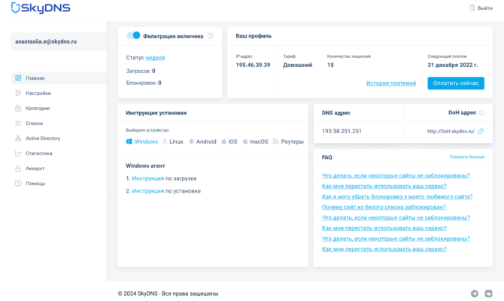Click the Статистика chart icon
This screenshot has height=301, width=504.
coord(18,154)
